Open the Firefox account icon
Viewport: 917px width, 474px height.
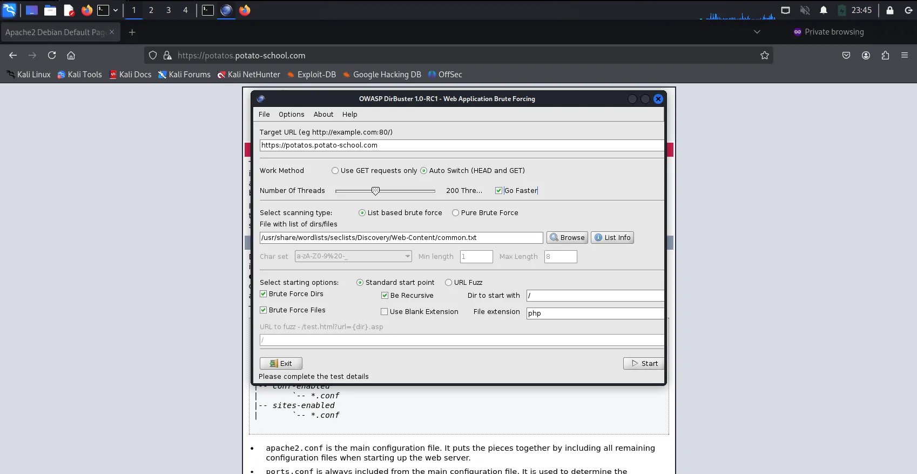click(866, 55)
